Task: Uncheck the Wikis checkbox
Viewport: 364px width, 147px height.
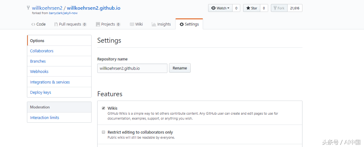Action: click(104, 108)
